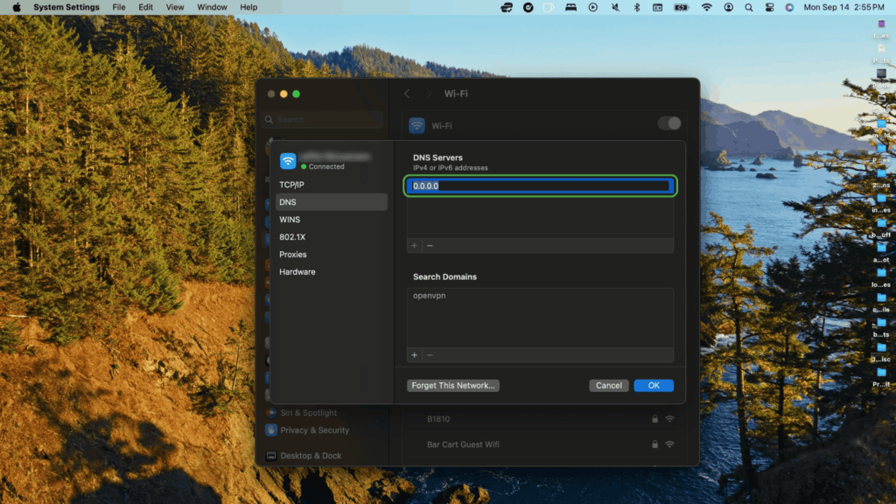Click Cancel in the DNS dialog
This screenshot has width=896, height=504.
pyautogui.click(x=609, y=386)
